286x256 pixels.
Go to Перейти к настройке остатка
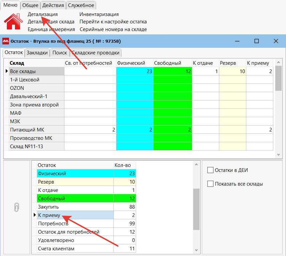[x=113, y=22]
